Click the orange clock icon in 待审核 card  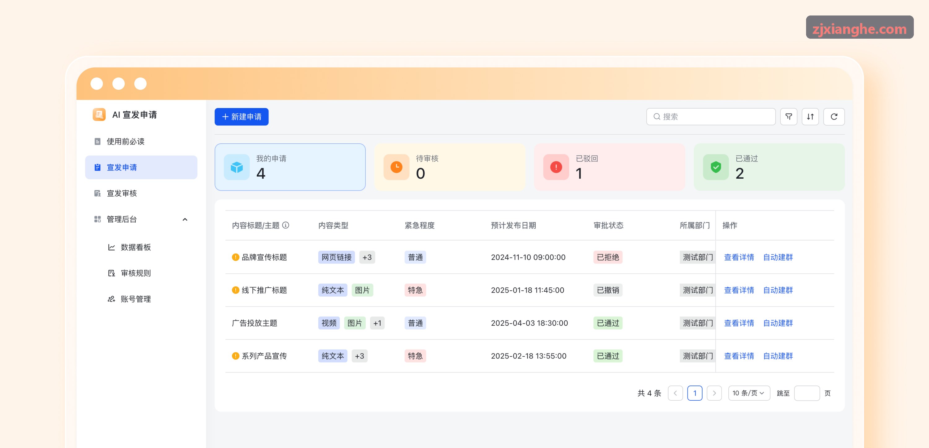tap(396, 167)
